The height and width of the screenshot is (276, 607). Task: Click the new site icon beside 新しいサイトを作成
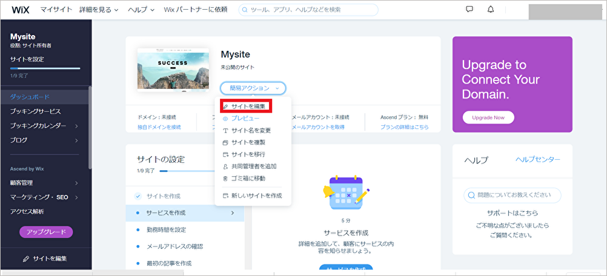[226, 196]
